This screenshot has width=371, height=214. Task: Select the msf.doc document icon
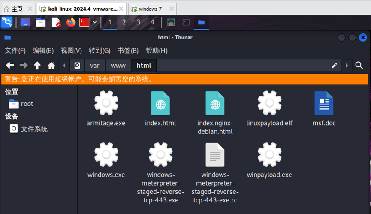(324, 103)
